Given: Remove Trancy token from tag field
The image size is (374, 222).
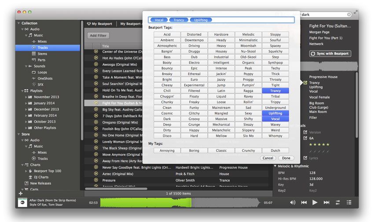Looking at the screenshot, I should coord(179,20).
